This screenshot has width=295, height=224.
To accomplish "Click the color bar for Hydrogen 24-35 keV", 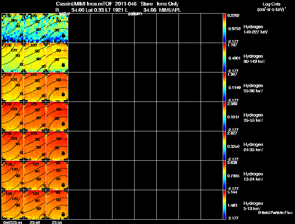I will [224, 146].
